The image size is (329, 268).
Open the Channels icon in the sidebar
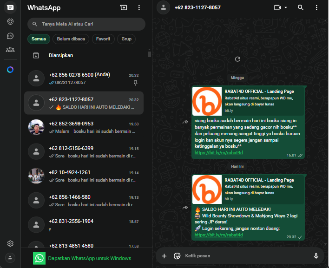click(x=10, y=36)
